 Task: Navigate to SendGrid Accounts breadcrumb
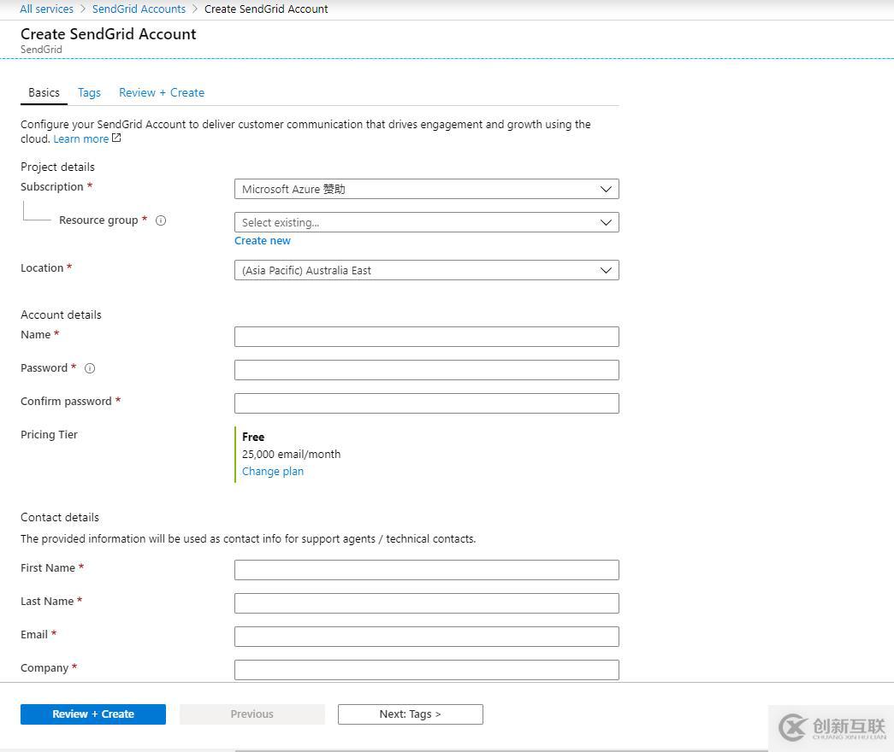click(x=139, y=9)
